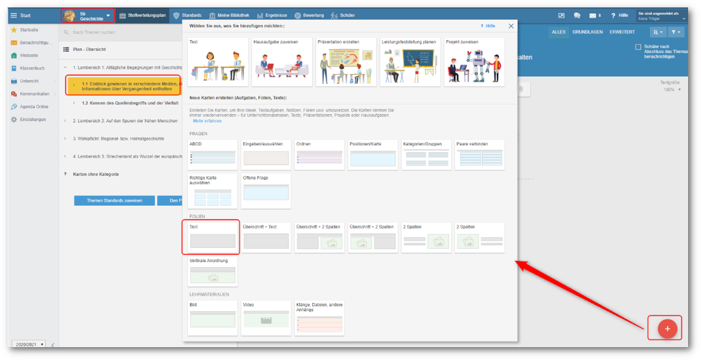
Task: Select the Vertikale Anordnung slide layout
Action: tap(213, 271)
